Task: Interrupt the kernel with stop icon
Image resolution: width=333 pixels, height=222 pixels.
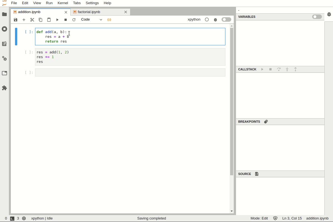Action: click(66, 19)
